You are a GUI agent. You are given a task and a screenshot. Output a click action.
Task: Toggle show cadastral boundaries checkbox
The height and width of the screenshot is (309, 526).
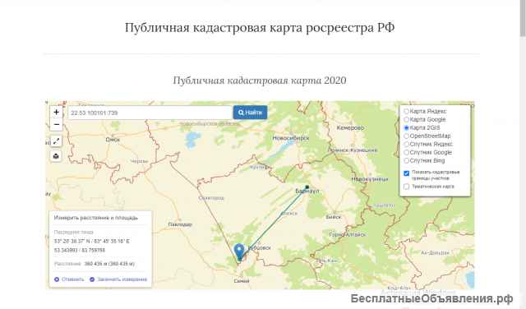pyautogui.click(x=406, y=173)
